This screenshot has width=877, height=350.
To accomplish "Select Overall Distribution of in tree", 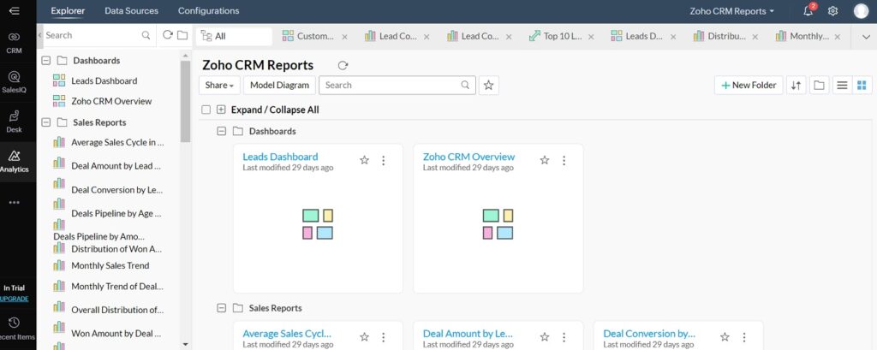I will click(117, 310).
